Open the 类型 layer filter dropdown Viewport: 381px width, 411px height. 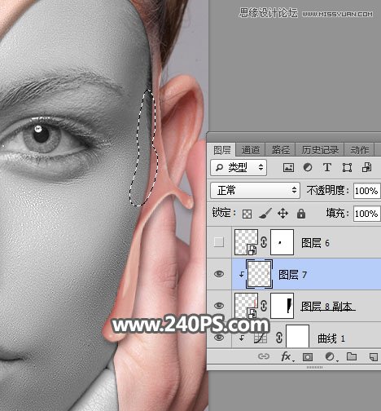coord(239,167)
